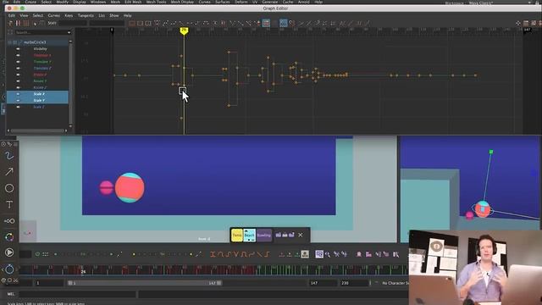Select the Move Nearest Picked Key tool

(x=10, y=23)
